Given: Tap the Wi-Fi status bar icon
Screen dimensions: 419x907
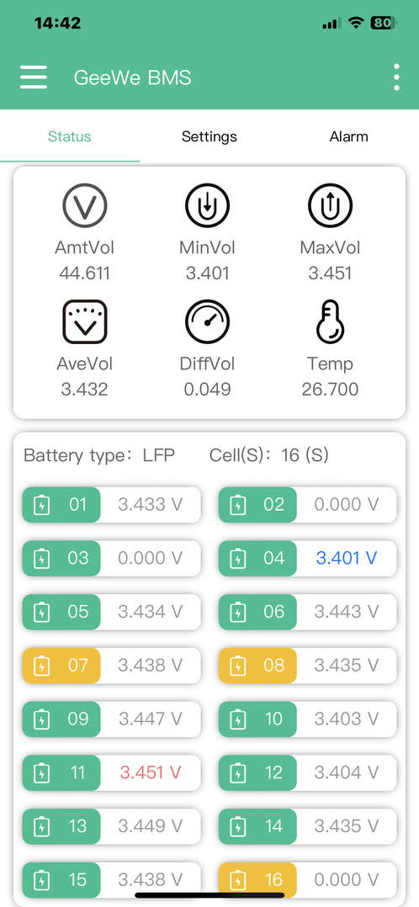Looking at the screenshot, I should (x=356, y=24).
